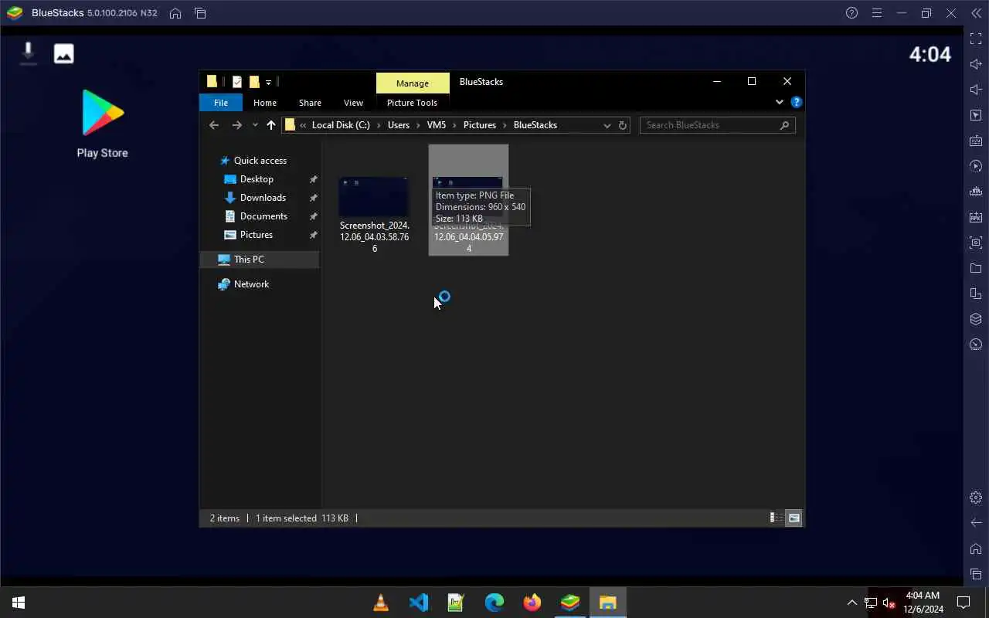Open VLC from the taskbar
The height and width of the screenshot is (618, 989).
pos(381,603)
